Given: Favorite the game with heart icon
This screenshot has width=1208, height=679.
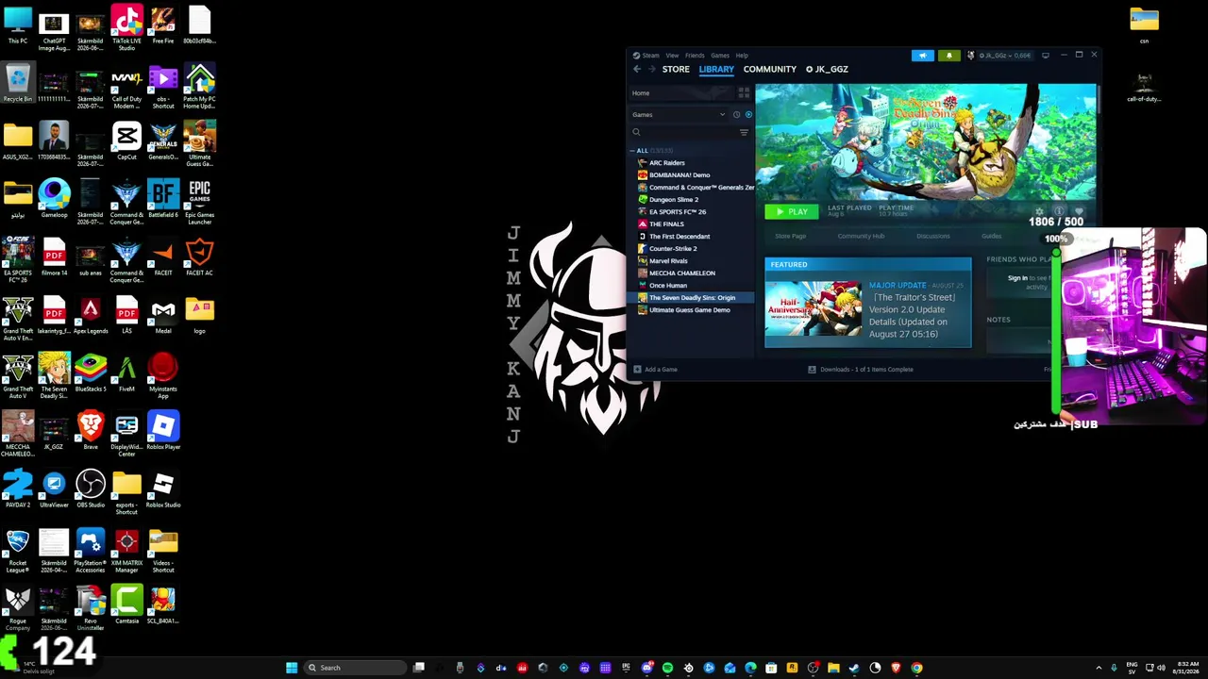Looking at the screenshot, I should pyautogui.click(x=1079, y=212).
